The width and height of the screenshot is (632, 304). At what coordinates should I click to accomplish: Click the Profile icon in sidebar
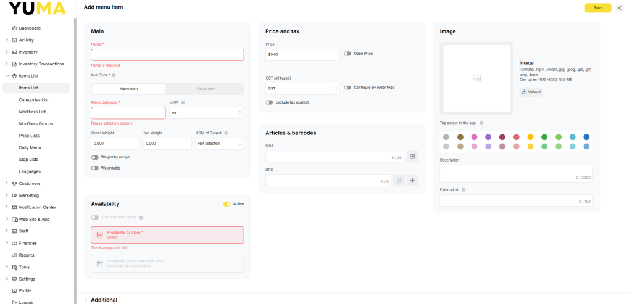click(x=14, y=290)
